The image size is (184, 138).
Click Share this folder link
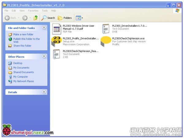pos(22,46)
